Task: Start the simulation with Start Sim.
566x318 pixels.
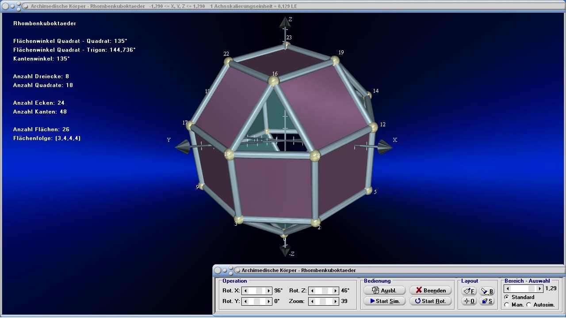Action: [384, 301]
